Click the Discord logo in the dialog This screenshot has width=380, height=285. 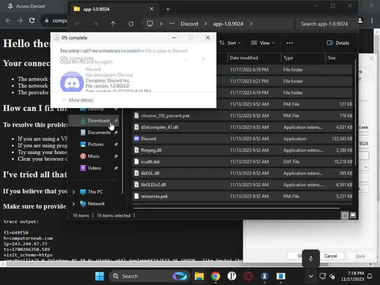[72, 82]
